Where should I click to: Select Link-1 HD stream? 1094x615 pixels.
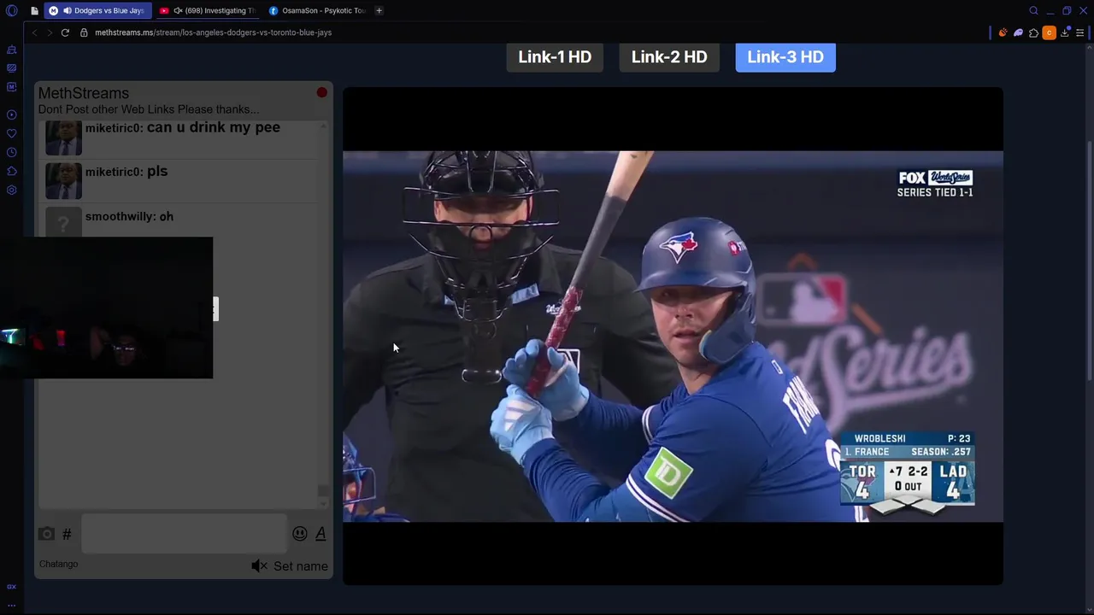[555, 57]
